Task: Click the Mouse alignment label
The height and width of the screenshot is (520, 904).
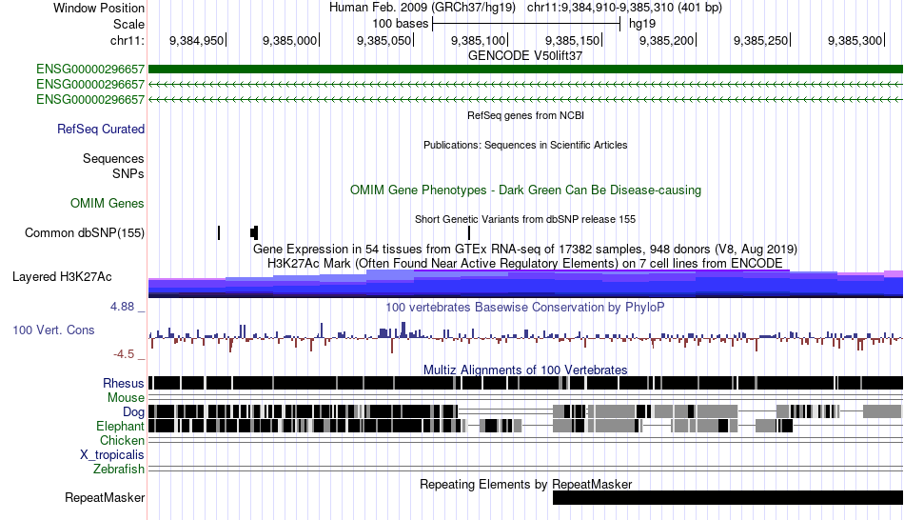Action: pos(126,398)
